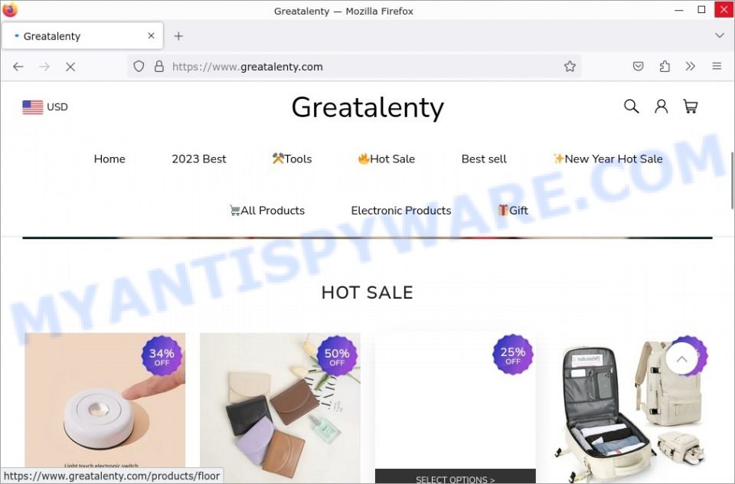
Task: Open the shopping cart icon
Action: coord(690,106)
